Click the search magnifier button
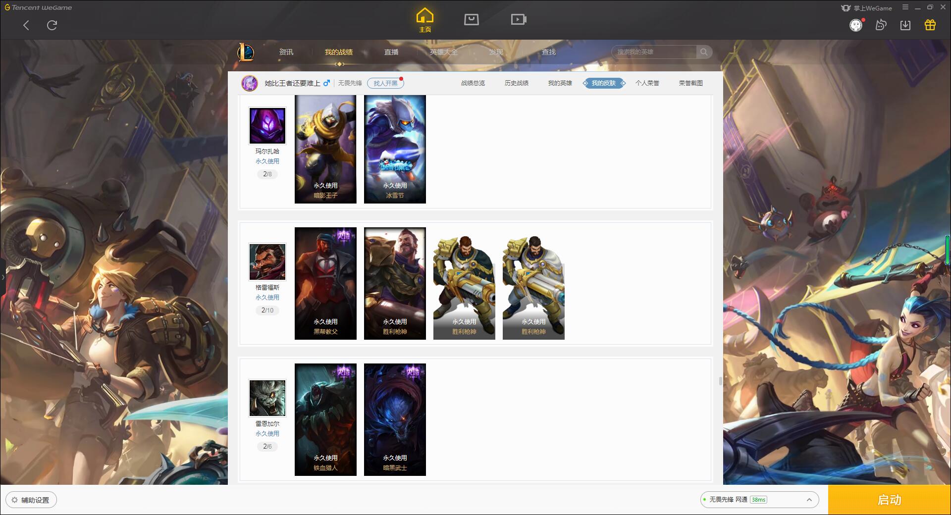The image size is (951, 515). click(x=704, y=52)
